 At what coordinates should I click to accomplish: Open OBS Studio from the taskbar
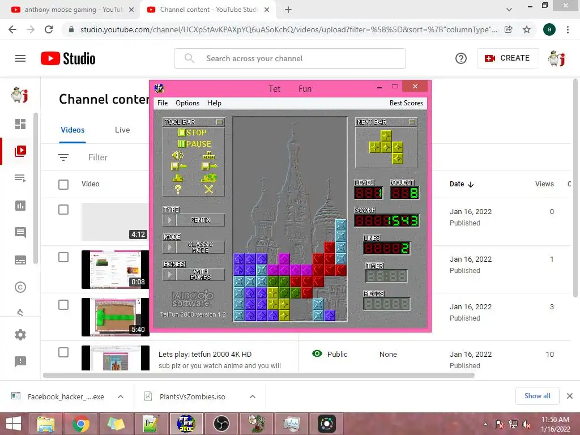coord(221,424)
